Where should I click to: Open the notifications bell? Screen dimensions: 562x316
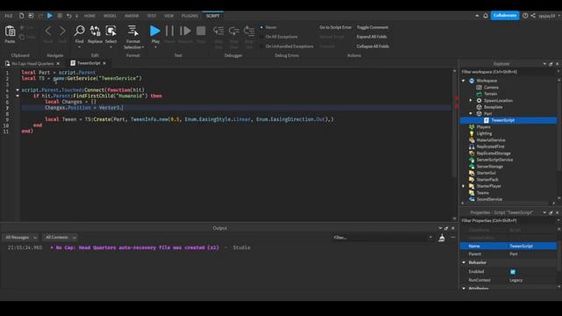pyautogui.click(x=486, y=16)
